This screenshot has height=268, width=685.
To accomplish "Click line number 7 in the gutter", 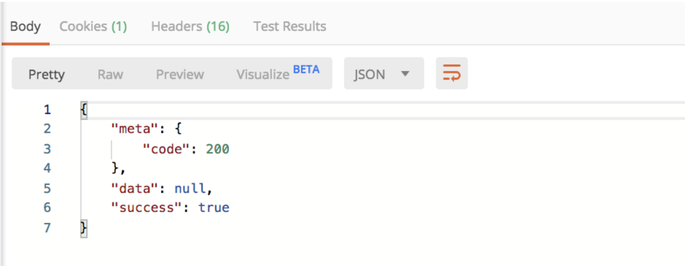I will pos(47,228).
